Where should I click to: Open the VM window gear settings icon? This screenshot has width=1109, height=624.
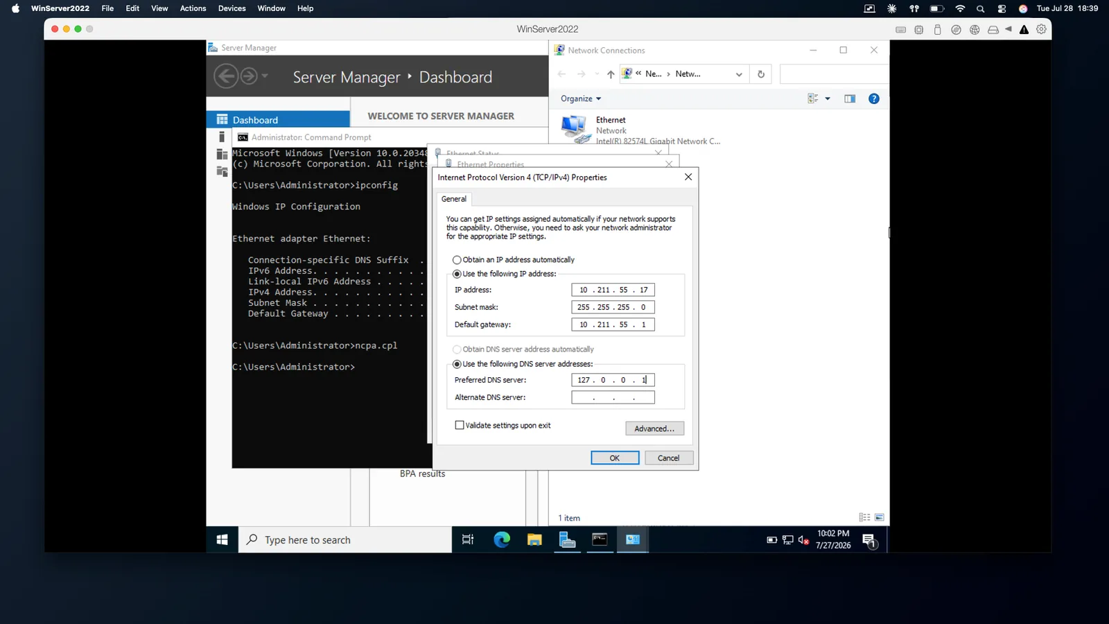(1041, 29)
